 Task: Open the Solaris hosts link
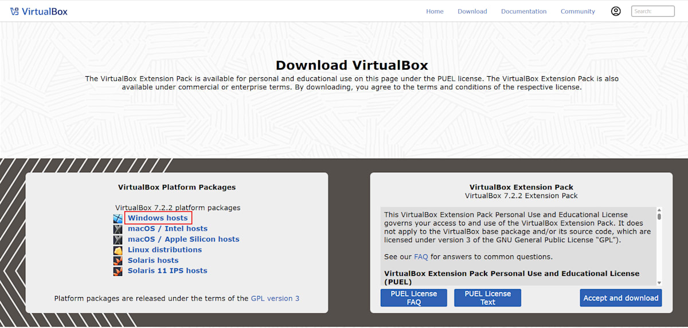153,260
